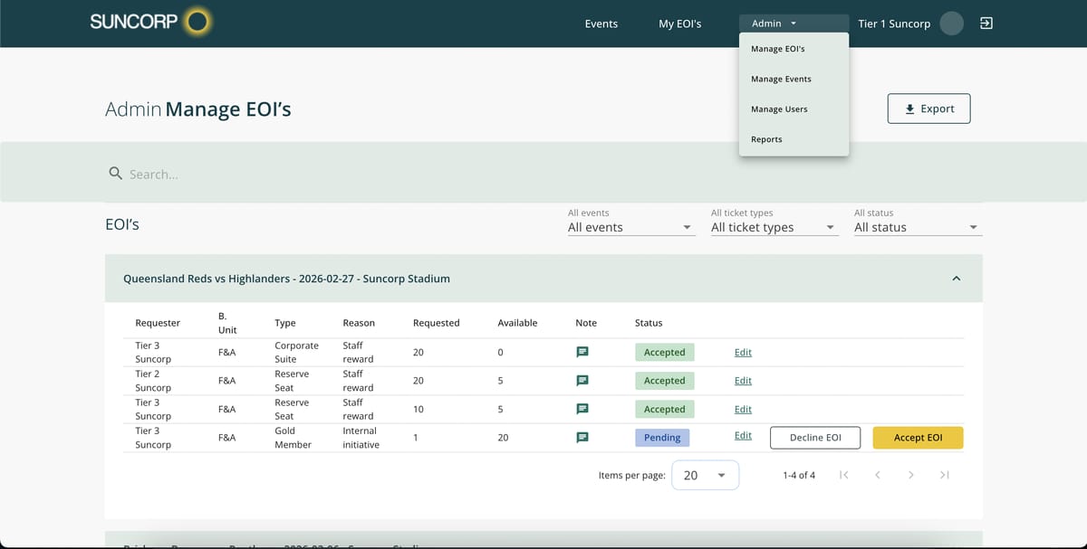Click the Export button

(x=928, y=109)
